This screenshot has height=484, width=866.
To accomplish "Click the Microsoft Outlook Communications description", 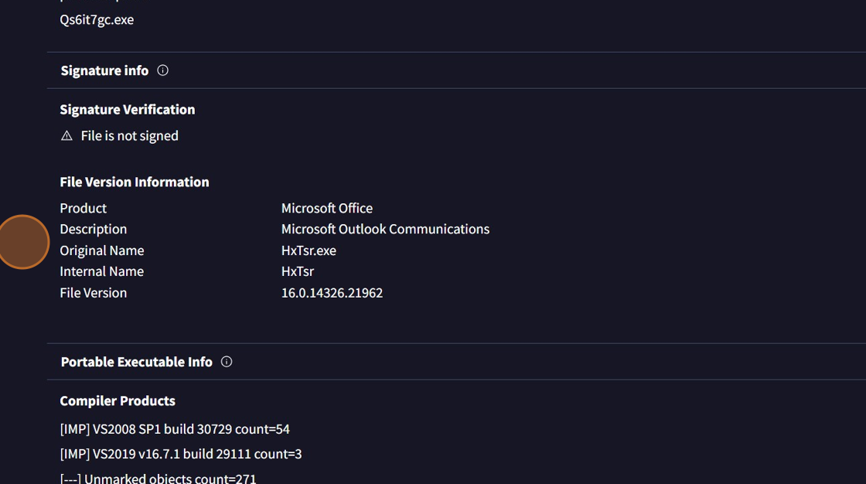I will click(385, 229).
